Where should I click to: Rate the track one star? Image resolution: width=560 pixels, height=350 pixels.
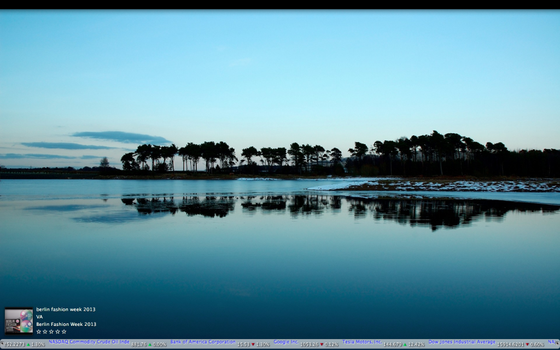pos(39,331)
